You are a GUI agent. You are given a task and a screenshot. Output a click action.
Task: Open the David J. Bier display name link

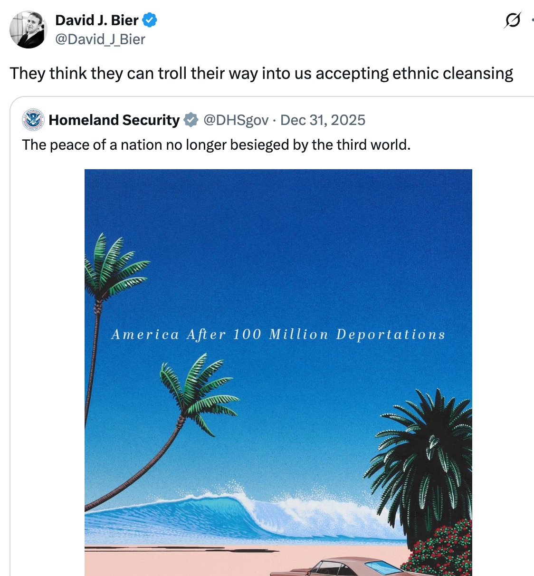pos(97,20)
